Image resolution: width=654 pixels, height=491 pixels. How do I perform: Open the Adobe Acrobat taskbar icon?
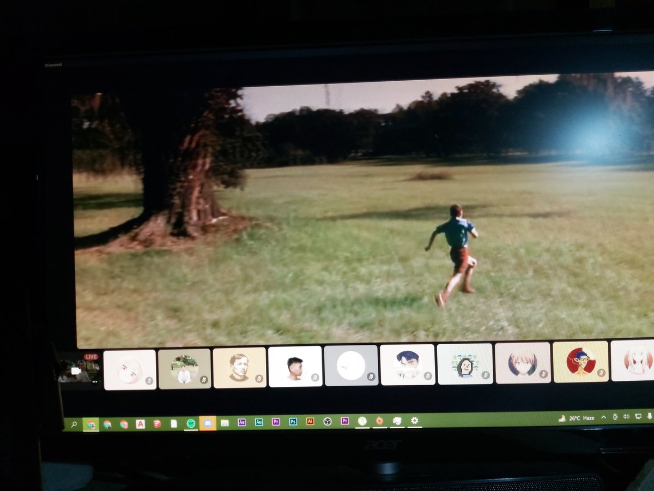coord(140,424)
